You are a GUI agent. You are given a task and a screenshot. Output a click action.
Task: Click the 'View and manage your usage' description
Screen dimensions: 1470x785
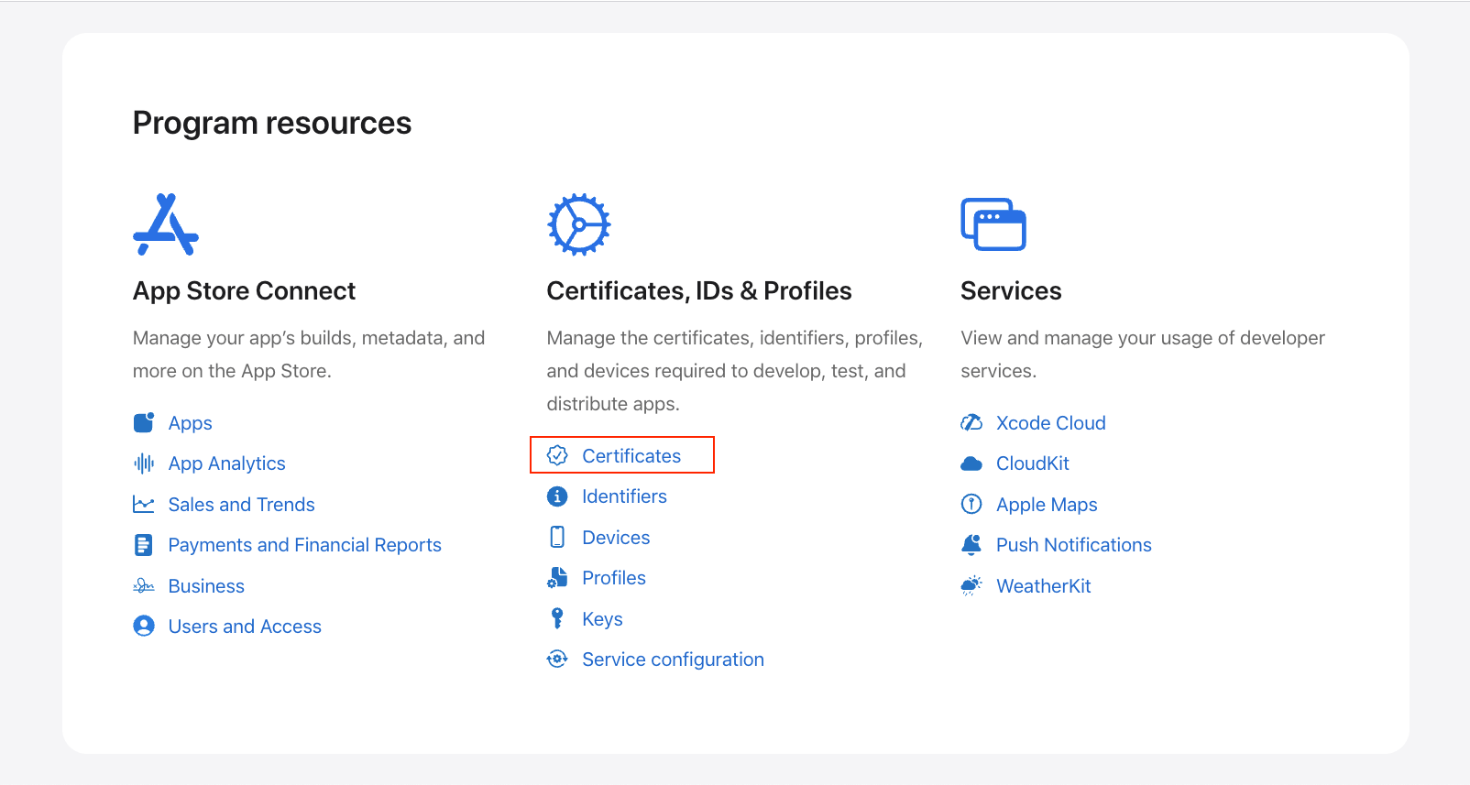coord(1143,354)
